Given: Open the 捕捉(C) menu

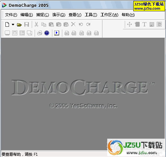Looking at the screenshot, I should point(42,15).
